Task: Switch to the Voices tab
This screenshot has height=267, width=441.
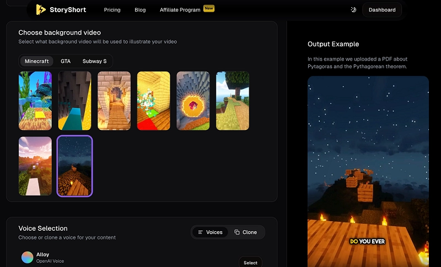Action: (210, 232)
